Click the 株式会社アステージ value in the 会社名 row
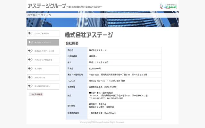The height and width of the screenshot is (128, 205). pos(97,50)
